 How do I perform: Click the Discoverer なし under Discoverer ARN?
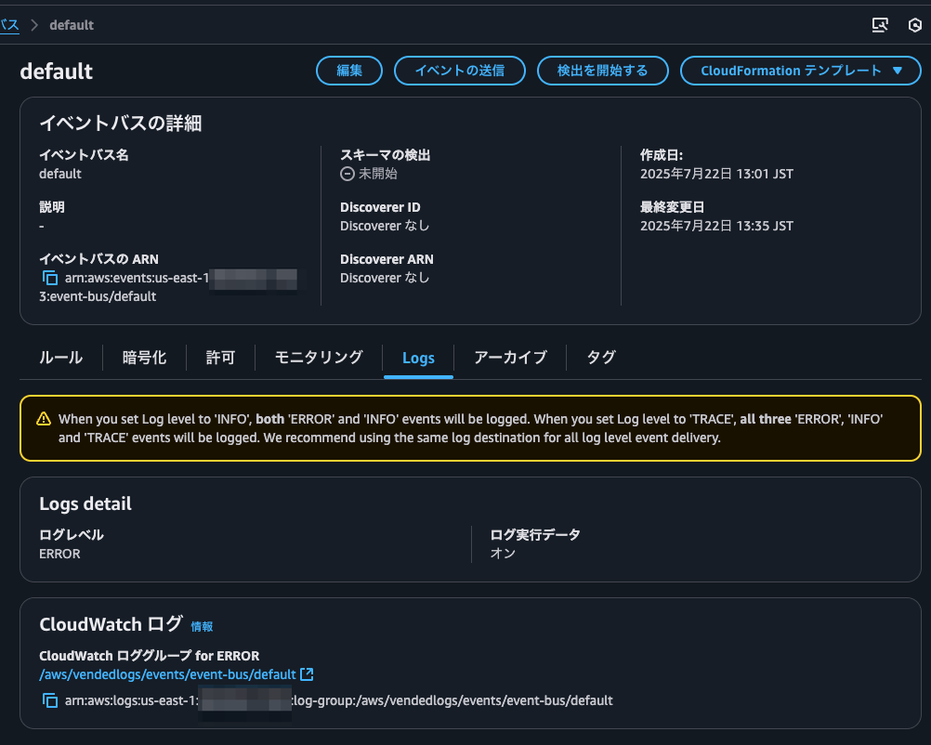385,278
